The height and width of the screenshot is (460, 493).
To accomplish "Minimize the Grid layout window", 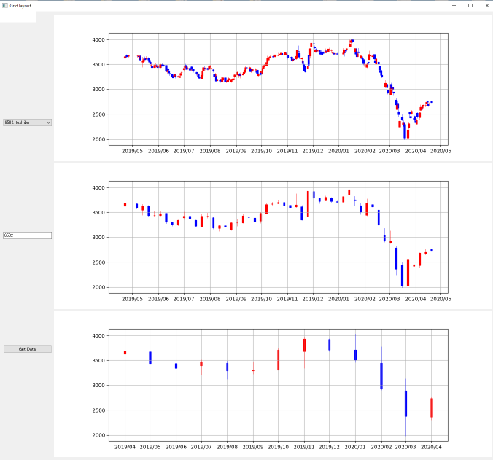I will click(454, 5).
